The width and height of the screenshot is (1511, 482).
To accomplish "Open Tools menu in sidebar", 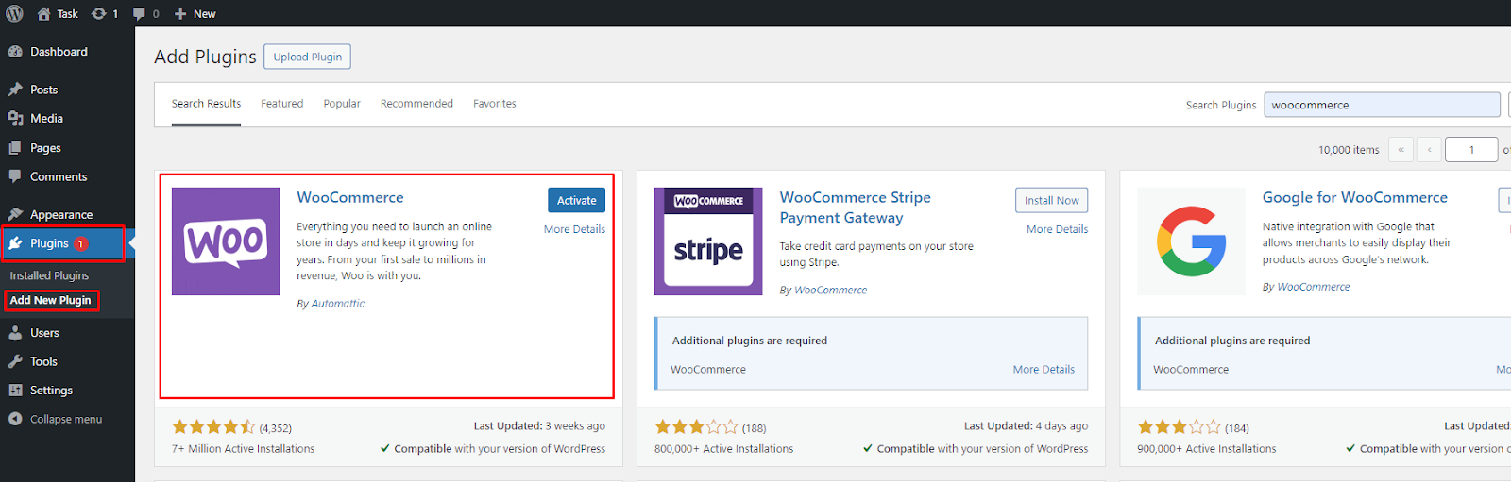I will (43, 361).
